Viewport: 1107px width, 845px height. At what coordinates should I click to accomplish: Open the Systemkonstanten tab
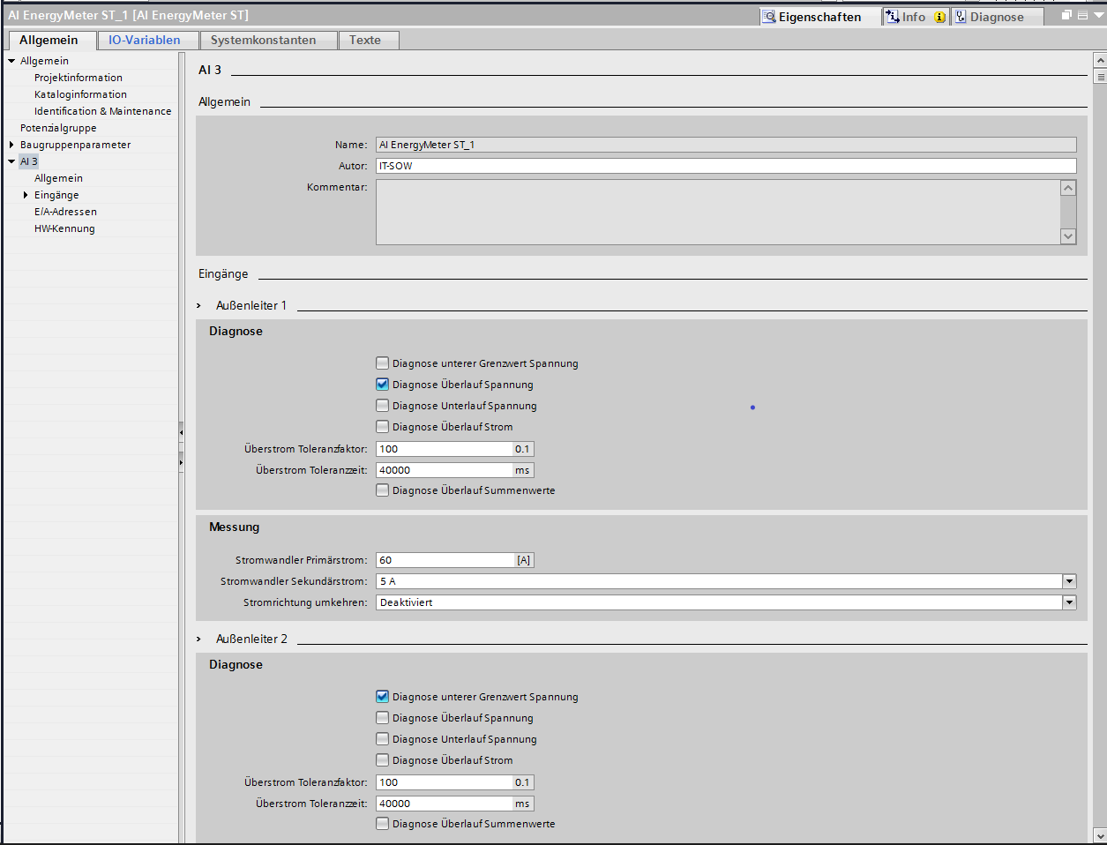coord(263,40)
